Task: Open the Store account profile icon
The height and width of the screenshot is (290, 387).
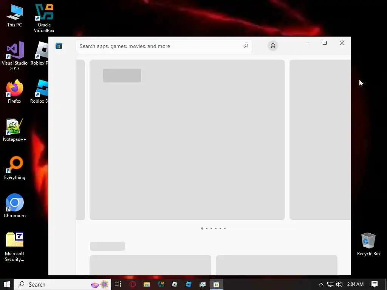Action: point(273,46)
